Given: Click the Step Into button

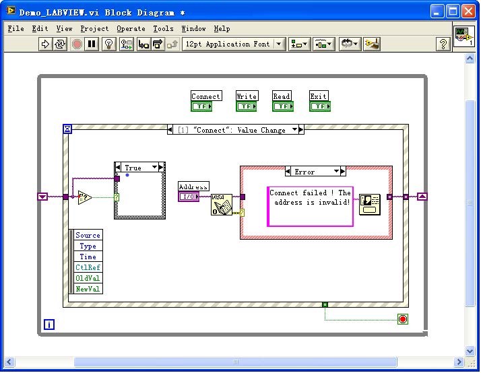Looking at the screenshot, I should 143,44.
